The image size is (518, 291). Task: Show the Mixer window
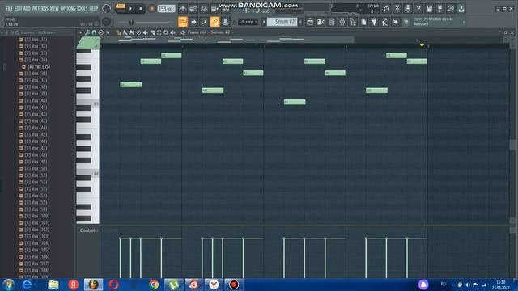(342, 22)
